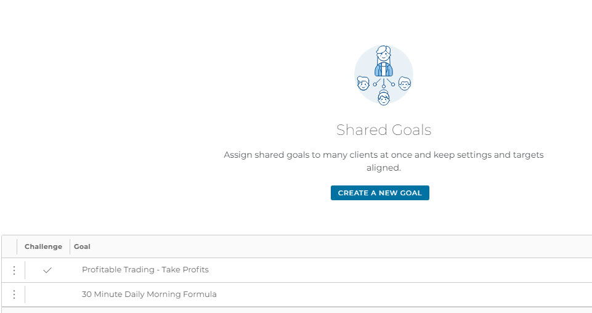Click the 'Assign shared goals to many clients' description

[x=384, y=161]
